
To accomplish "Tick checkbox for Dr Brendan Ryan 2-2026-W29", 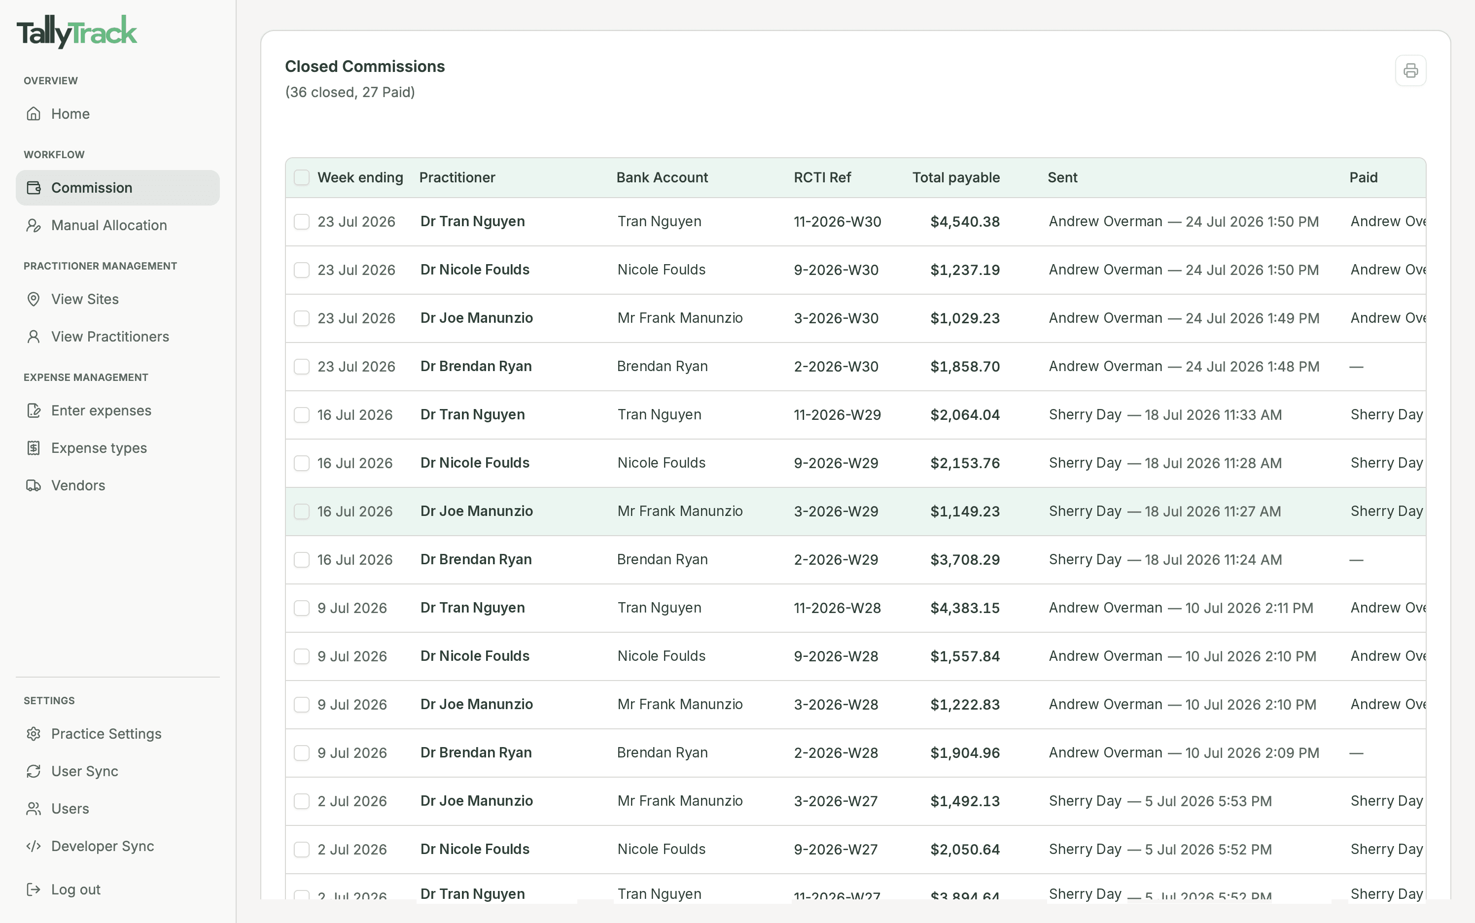I will [x=302, y=560].
